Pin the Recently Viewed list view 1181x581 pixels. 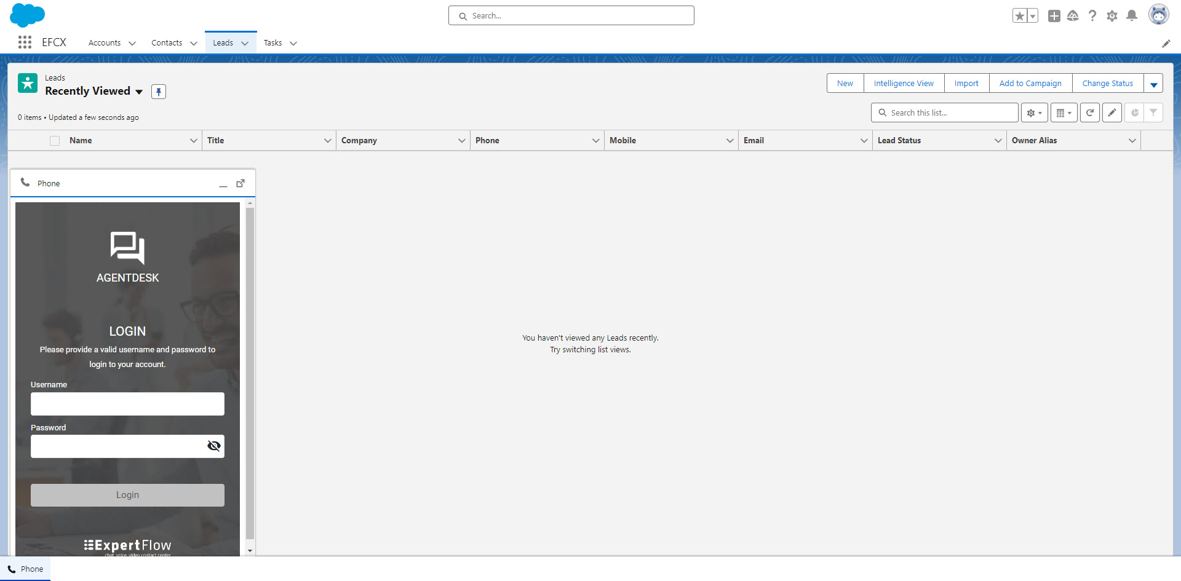(159, 92)
